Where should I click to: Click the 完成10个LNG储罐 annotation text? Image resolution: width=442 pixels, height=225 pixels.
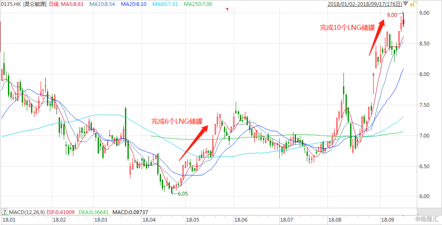347,27
